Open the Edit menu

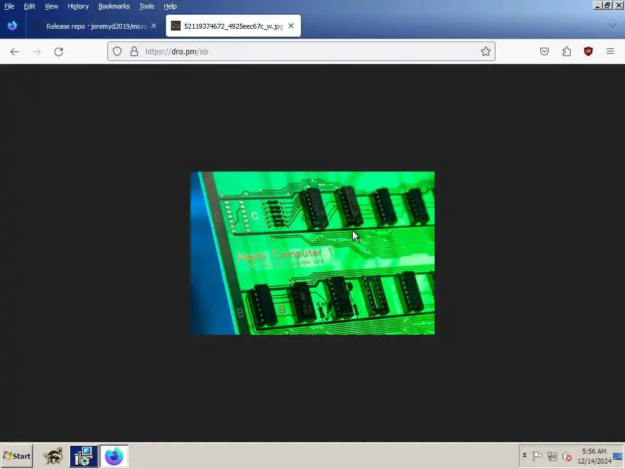(x=29, y=6)
